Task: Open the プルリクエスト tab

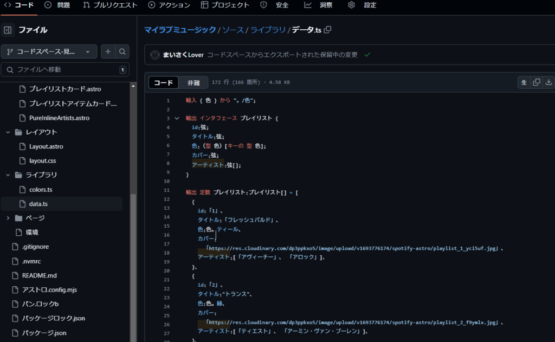Action: (110, 5)
